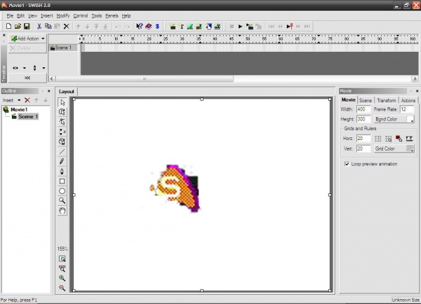421x304 pixels.
Task: Click the timeline scroll right arrow
Action: pyautogui.click(x=415, y=79)
